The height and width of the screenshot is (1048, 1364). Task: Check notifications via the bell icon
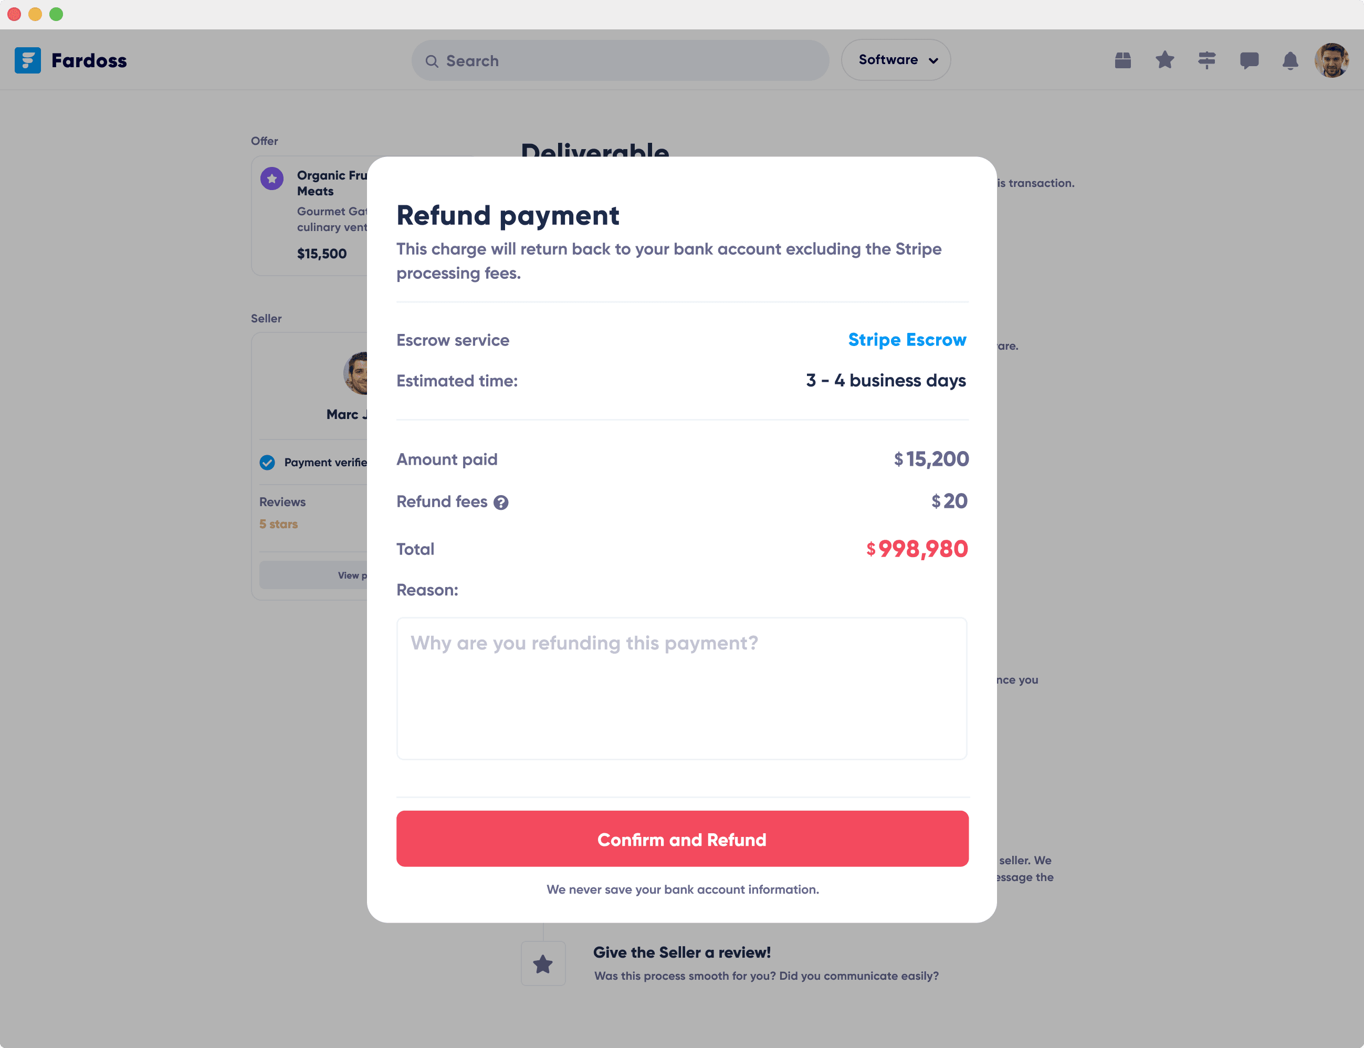pyautogui.click(x=1290, y=60)
